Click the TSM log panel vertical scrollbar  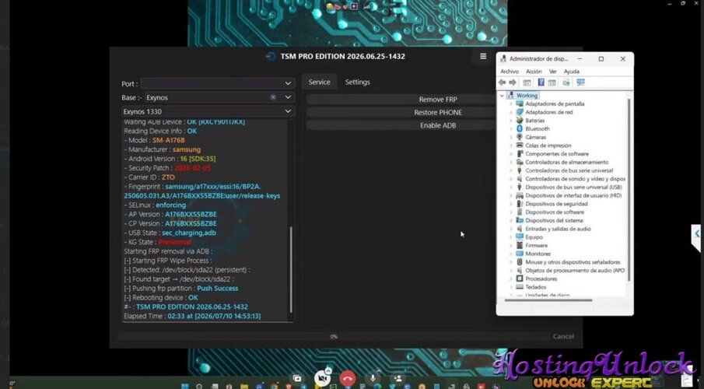pyautogui.click(x=291, y=269)
